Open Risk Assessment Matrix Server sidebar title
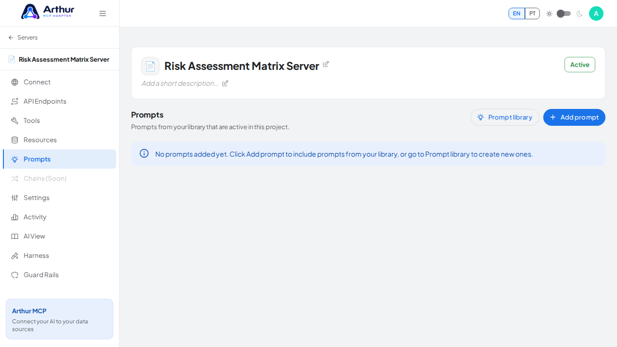617x347 pixels. tap(59, 59)
